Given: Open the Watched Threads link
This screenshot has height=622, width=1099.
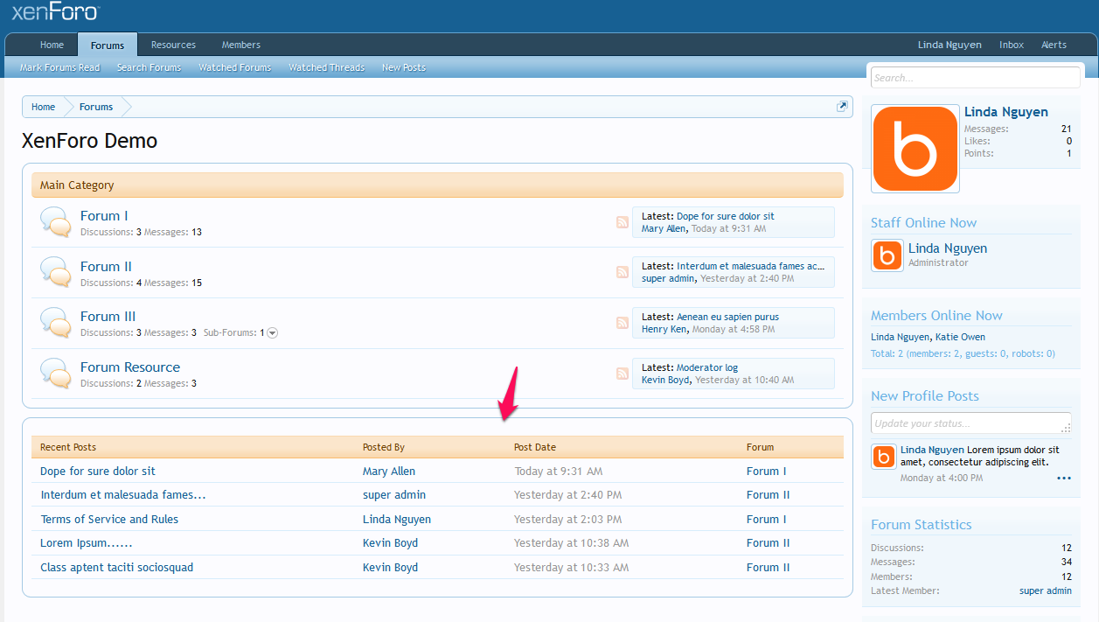Looking at the screenshot, I should point(326,67).
